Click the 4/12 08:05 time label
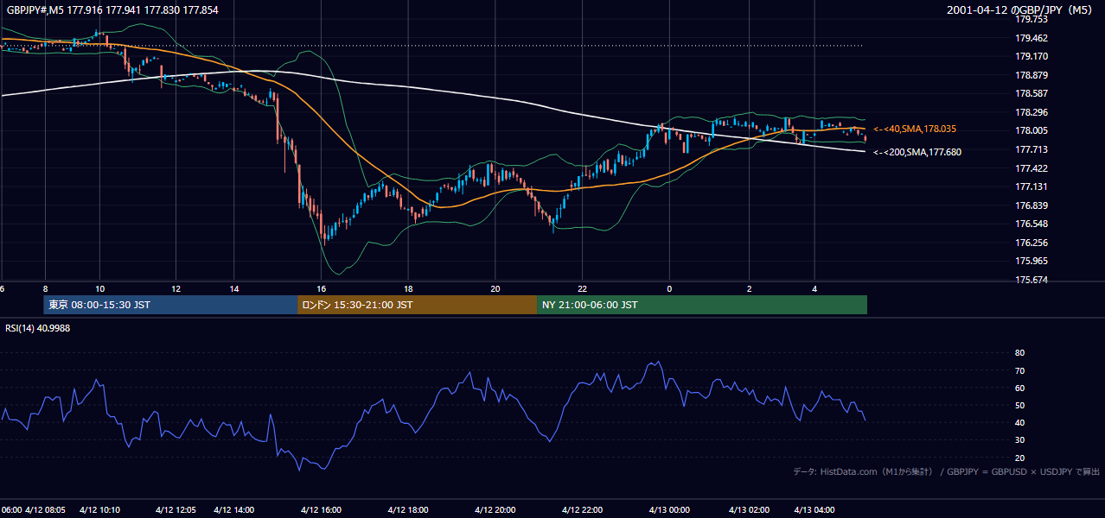This screenshot has width=1105, height=518. point(45,509)
